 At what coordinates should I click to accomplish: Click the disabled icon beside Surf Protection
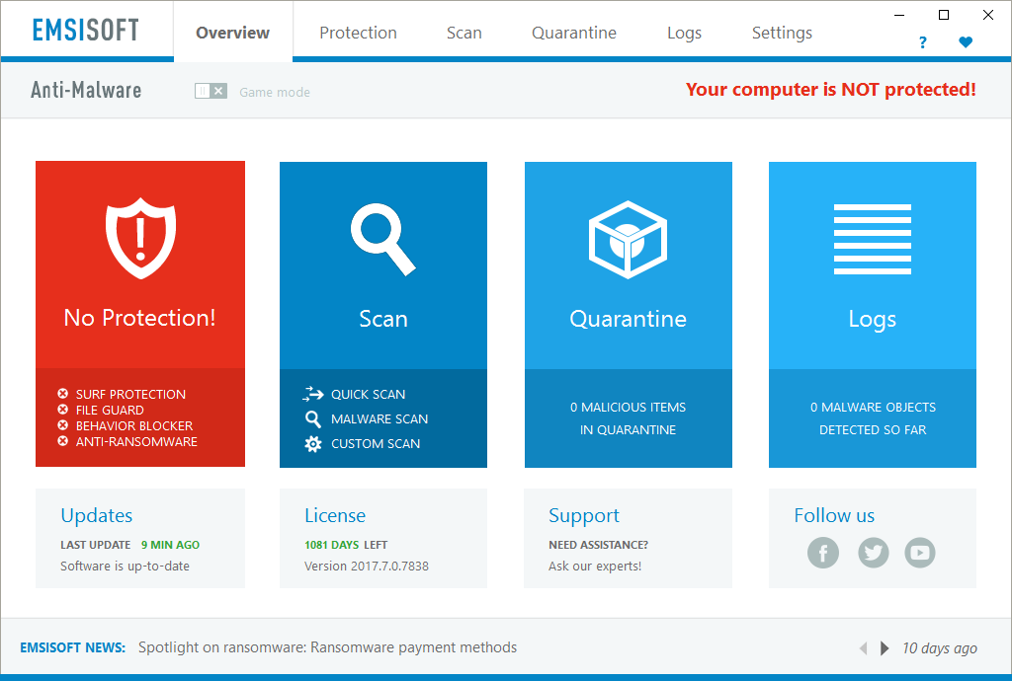click(x=62, y=394)
